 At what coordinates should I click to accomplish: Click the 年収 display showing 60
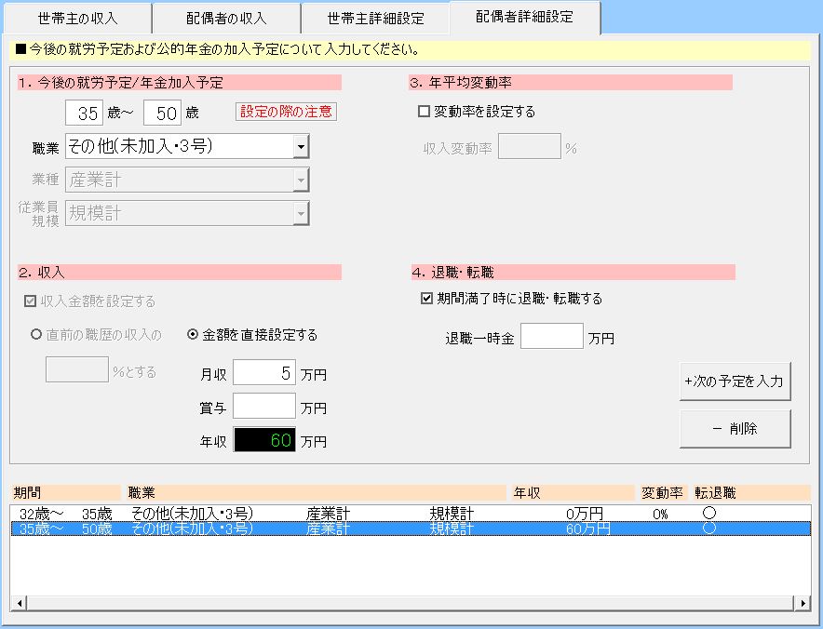click(263, 440)
